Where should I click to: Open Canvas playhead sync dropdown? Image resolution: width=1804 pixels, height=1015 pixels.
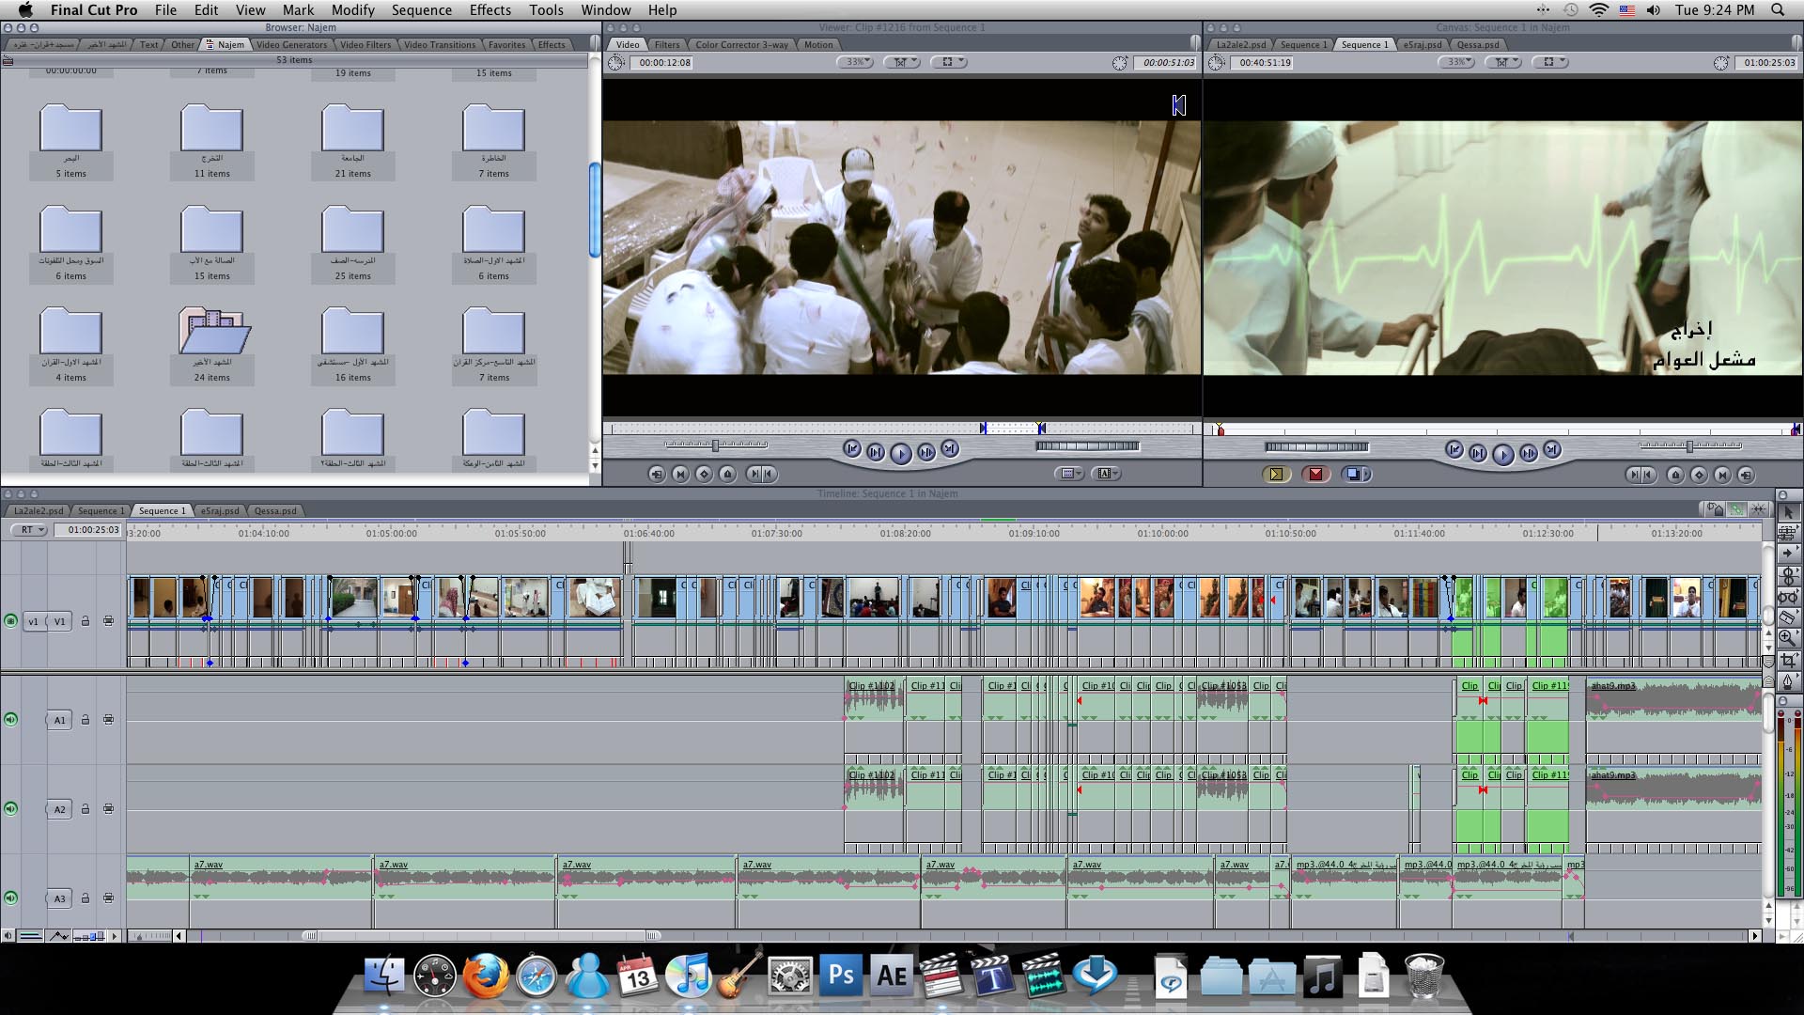1503,62
